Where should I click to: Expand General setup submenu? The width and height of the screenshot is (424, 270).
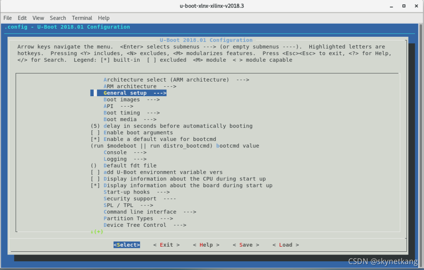pos(129,93)
